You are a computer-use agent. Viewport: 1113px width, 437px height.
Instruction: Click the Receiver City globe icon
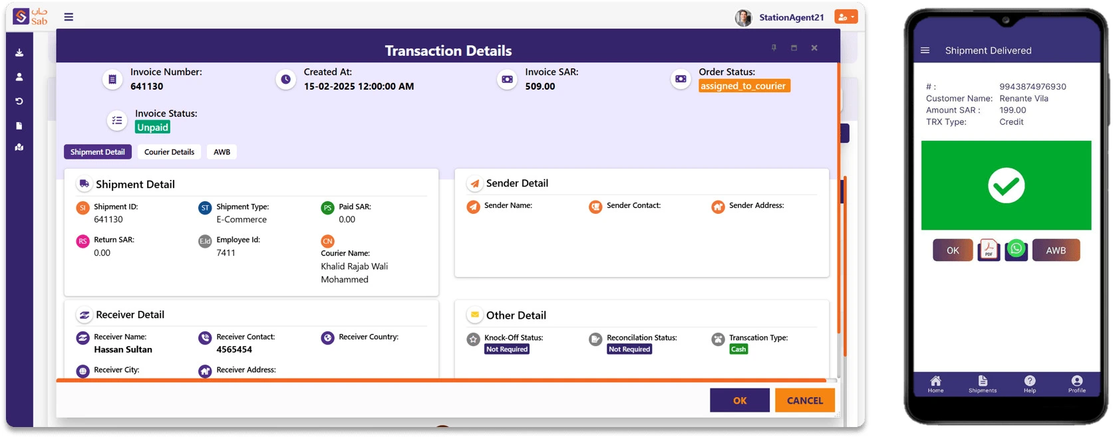click(82, 371)
